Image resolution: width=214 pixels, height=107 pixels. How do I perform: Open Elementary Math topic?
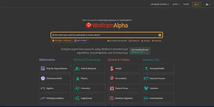coord(55,78)
